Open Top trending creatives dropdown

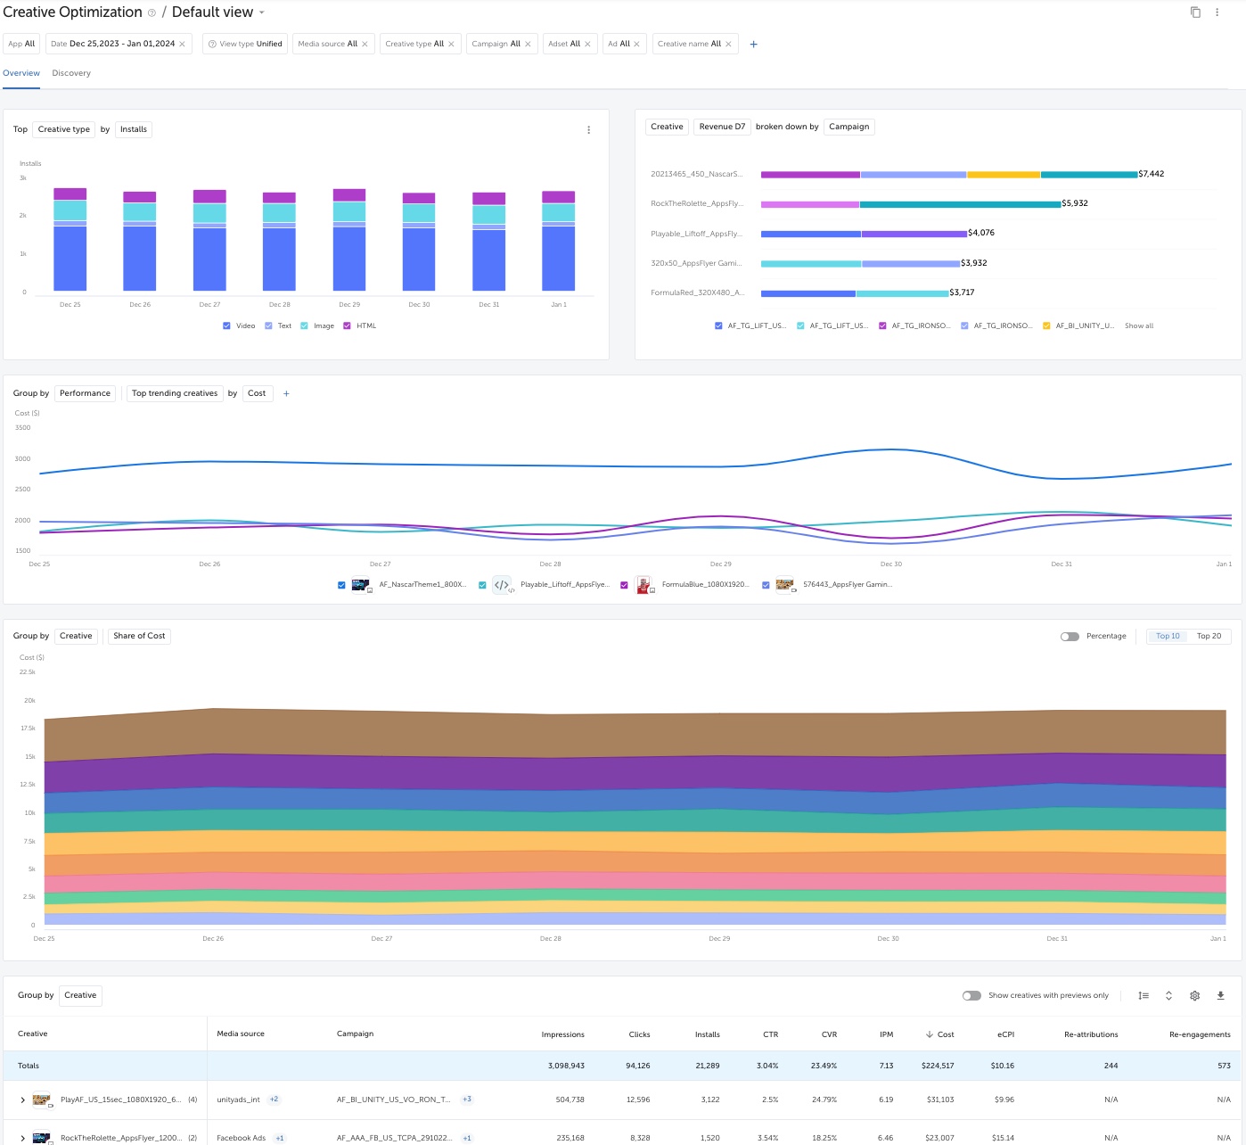(175, 393)
